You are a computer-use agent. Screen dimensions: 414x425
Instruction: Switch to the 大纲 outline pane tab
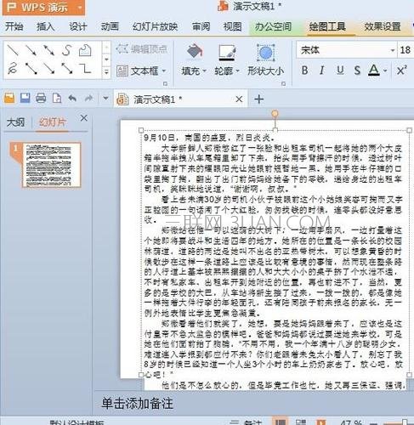point(15,122)
